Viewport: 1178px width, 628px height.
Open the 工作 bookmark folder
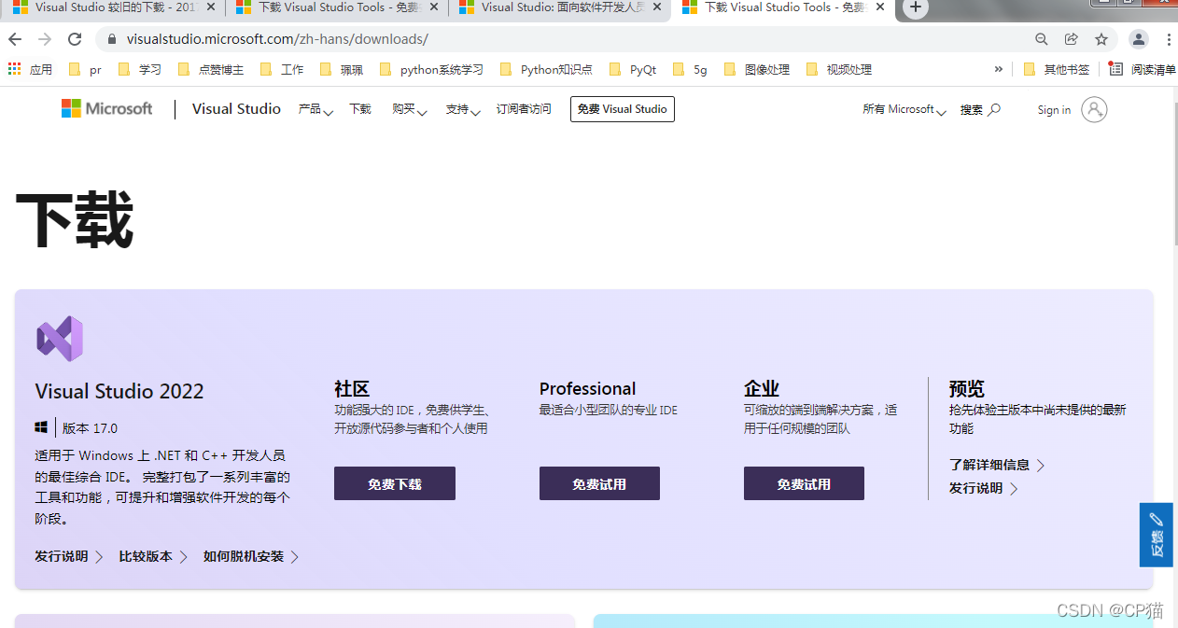click(x=281, y=69)
